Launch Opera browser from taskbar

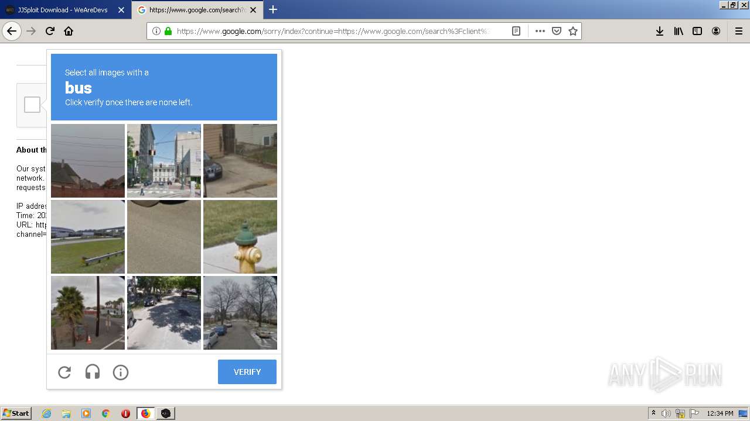pos(125,413)
